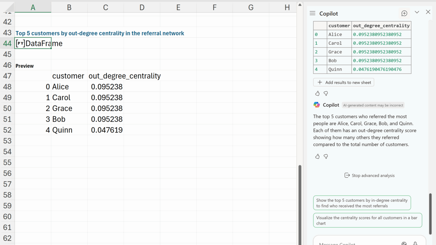Screen dimensions: 436x245
Task: Give thumbs up to the summary text
Action: (x=317, y=157)
